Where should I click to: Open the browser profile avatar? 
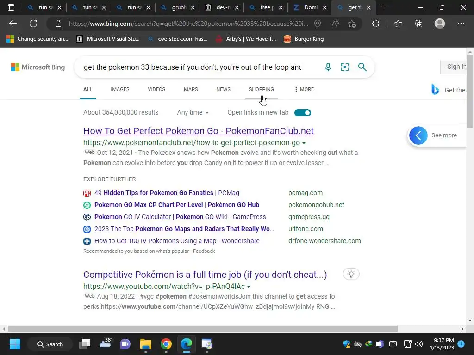coord(440,24)
